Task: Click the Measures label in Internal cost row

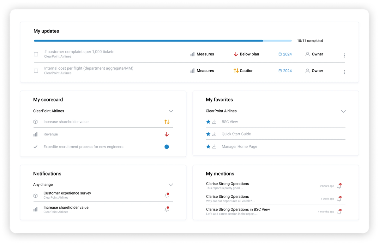Action: tap(205, 71)
